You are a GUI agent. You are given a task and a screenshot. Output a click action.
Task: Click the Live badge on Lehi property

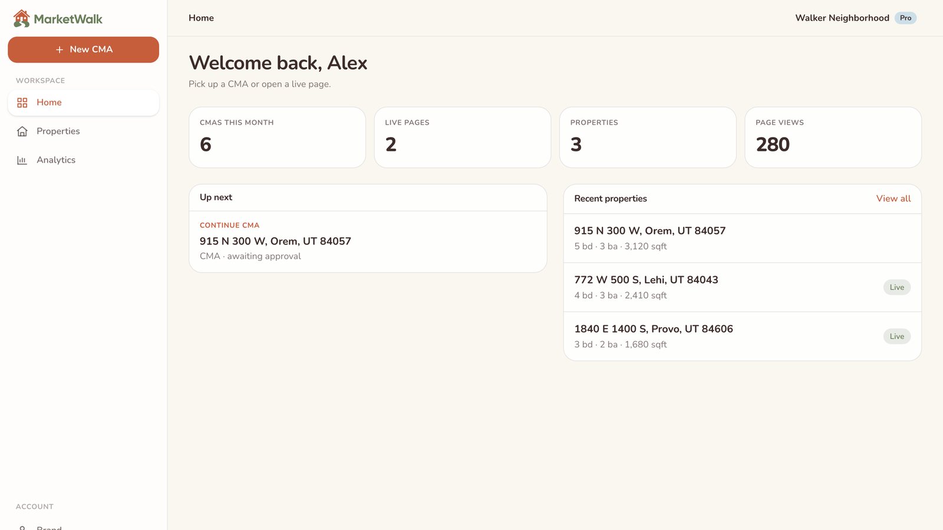coord(896,287)
